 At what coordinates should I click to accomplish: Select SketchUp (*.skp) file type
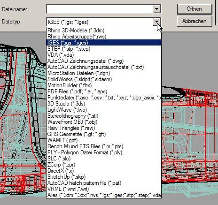tap(104, 177)
